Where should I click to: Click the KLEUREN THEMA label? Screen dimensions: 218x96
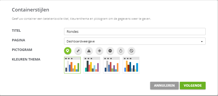26,59
